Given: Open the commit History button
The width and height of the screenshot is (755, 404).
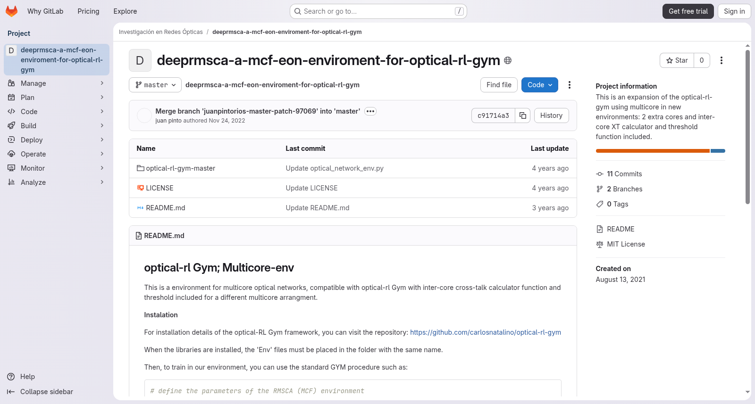Looking at the screenshot, I should [x=551, y=115].
